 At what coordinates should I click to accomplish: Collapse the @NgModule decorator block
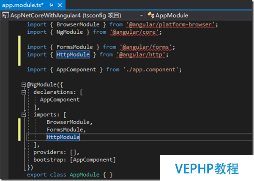tap(24, 85)
